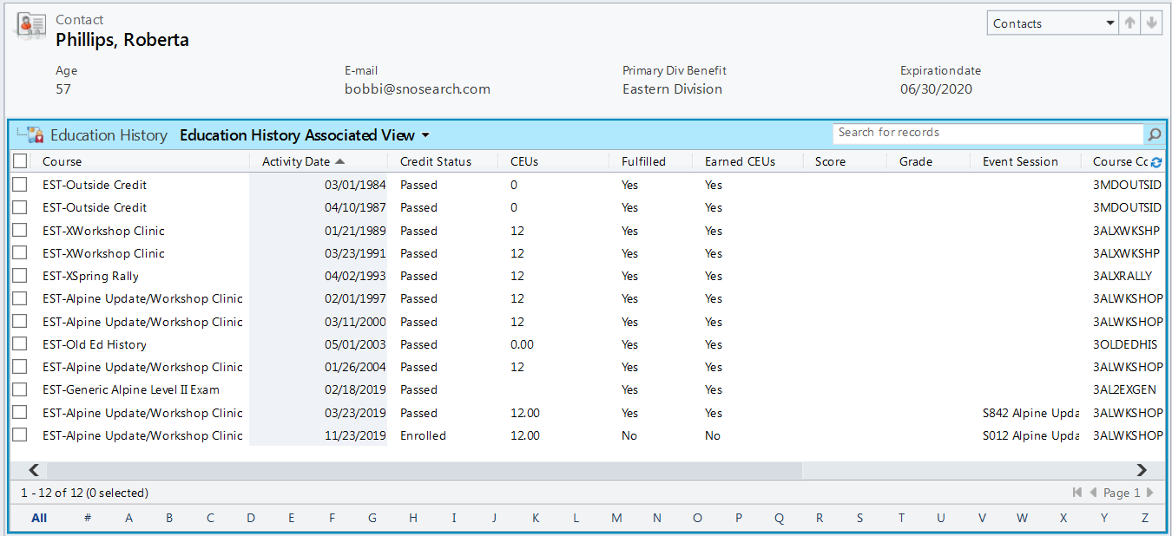Click the Search for records field

[989, 133]
